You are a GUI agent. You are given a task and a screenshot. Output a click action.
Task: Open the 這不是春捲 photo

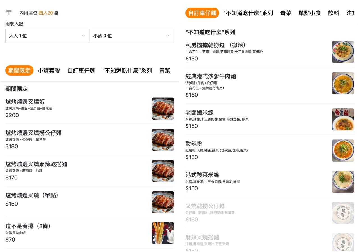[x=163, y=233]
